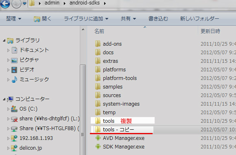This screenshot has height=155, width=236.
Task: Select Share (¥¥TS-HTGLF8B) in tree
Action: [x=49, y=128]
